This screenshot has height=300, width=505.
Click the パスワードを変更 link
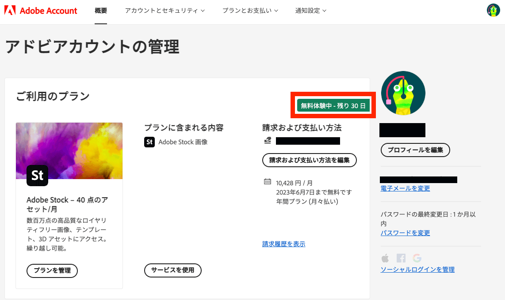pyautogui.click(x=405, y=233)
